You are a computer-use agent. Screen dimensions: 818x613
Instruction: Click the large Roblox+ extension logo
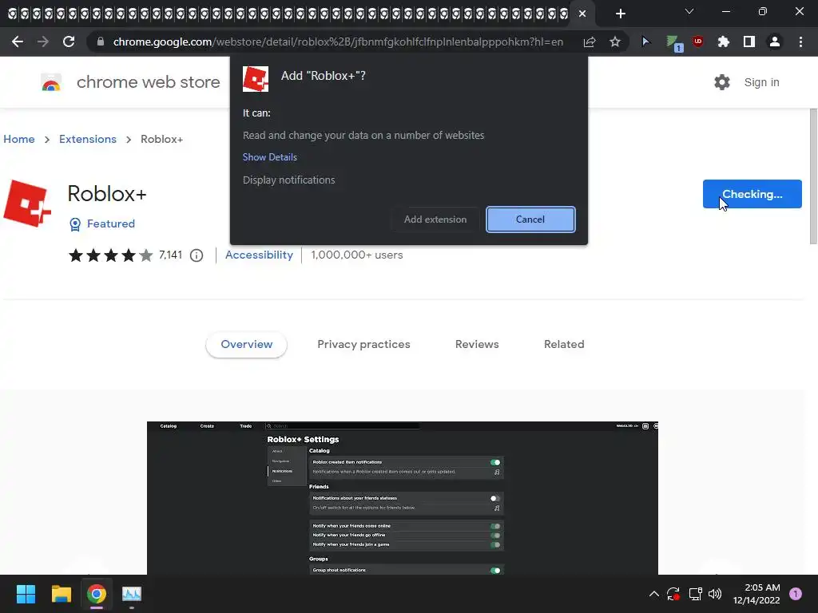pos(27,204)
